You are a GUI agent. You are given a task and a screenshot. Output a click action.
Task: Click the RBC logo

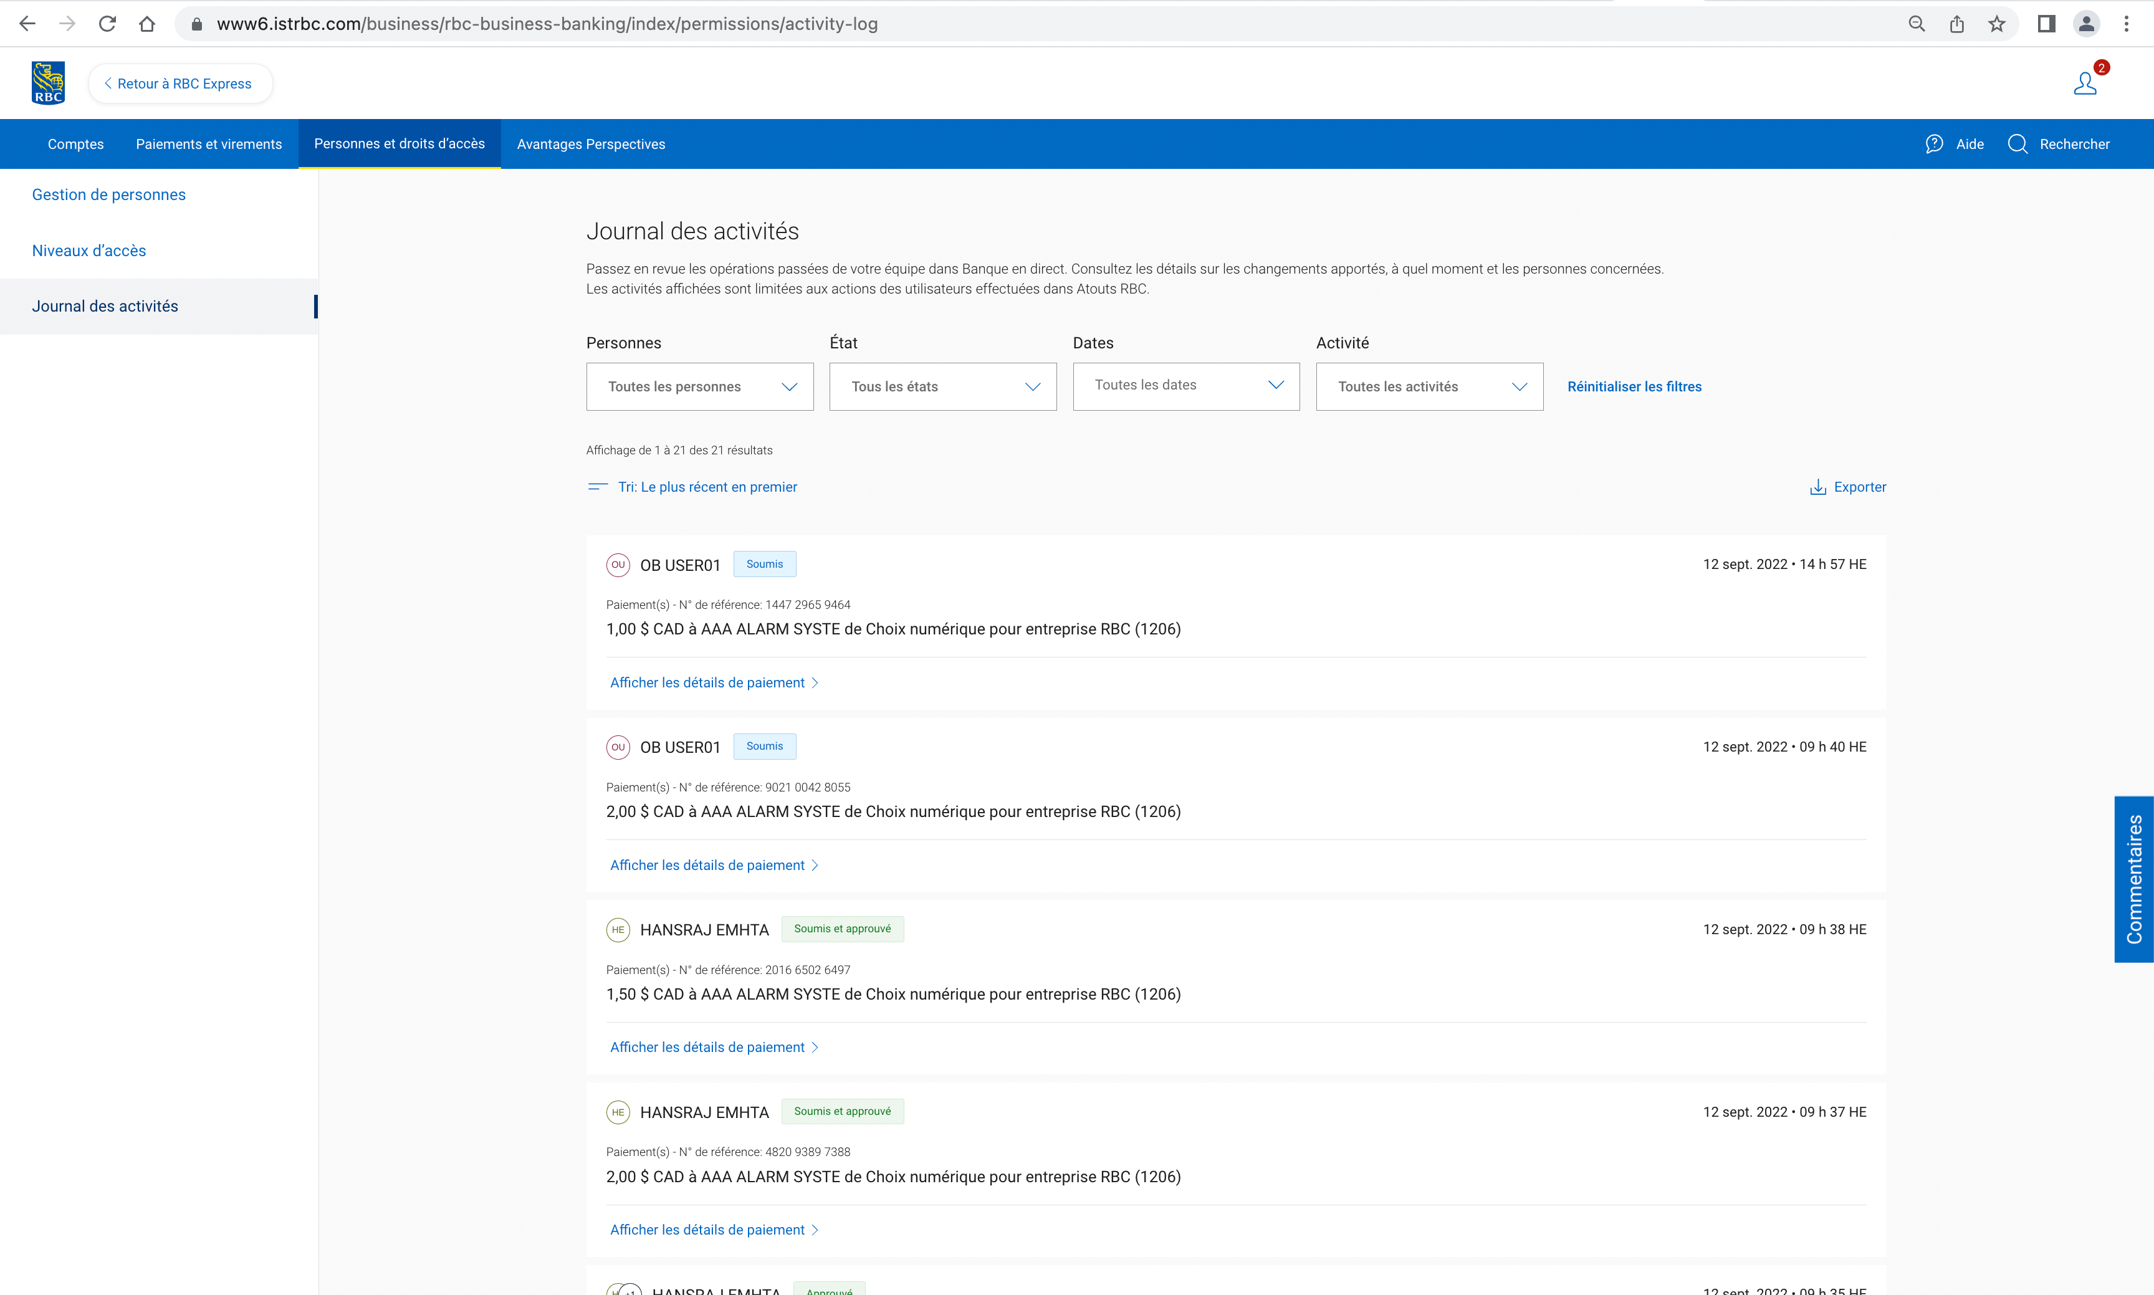[48, 83]
